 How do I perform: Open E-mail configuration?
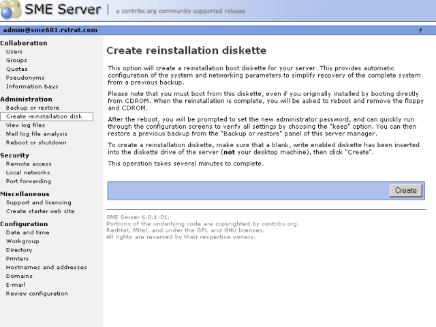[x=16, y=285]
